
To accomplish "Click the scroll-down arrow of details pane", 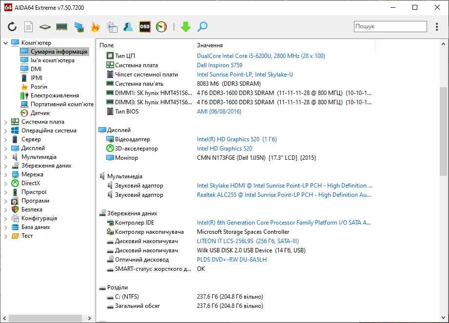I will [443, 318].
